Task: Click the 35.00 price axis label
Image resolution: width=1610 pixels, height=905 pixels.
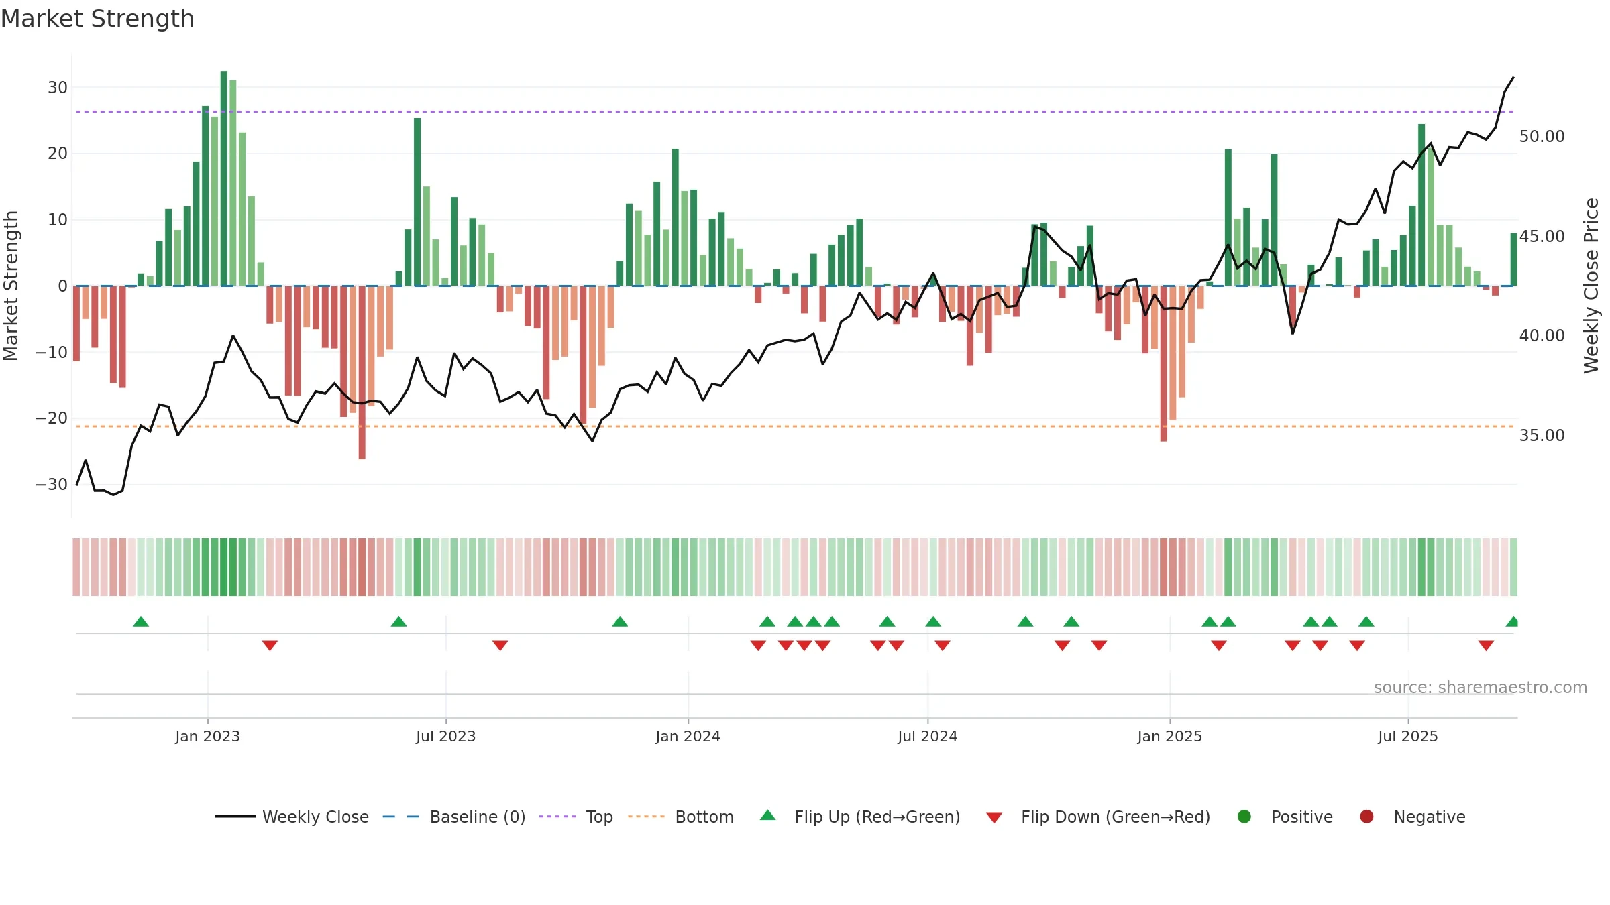Action: 1542,436
